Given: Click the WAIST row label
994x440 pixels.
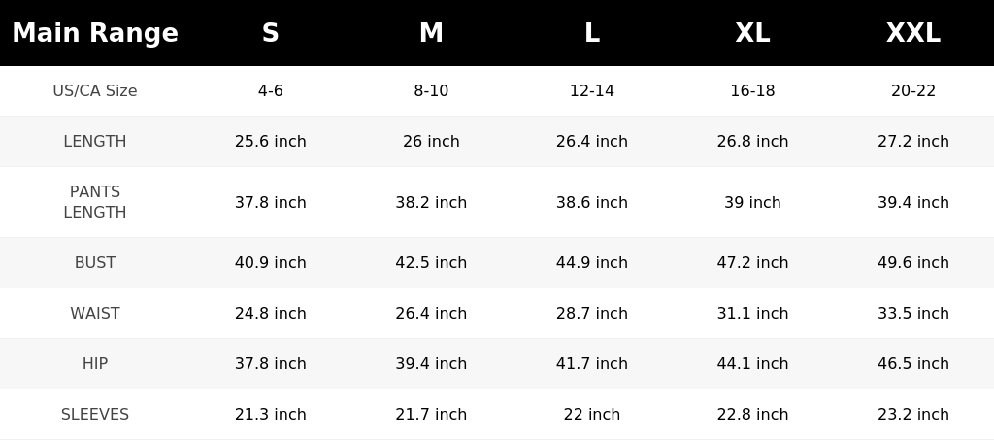Looking at the screenshot, I should pyautogui.click(x=95, y=313).
